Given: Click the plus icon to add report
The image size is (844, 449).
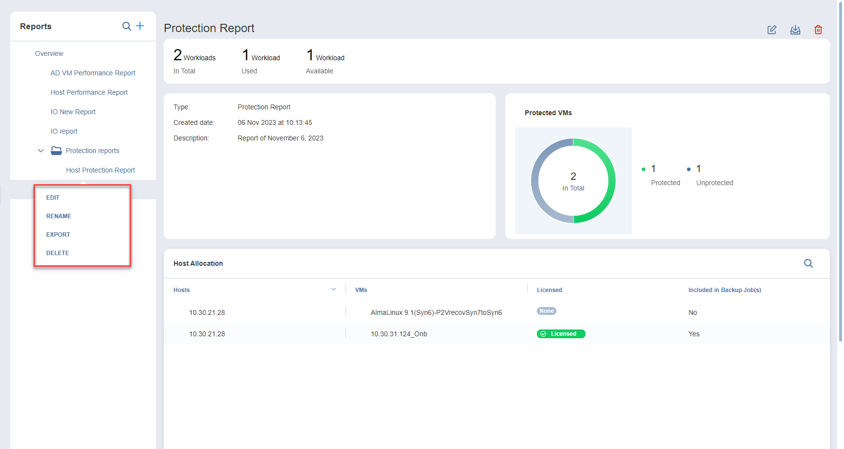Looking at the screenshot, I should 140,26.
